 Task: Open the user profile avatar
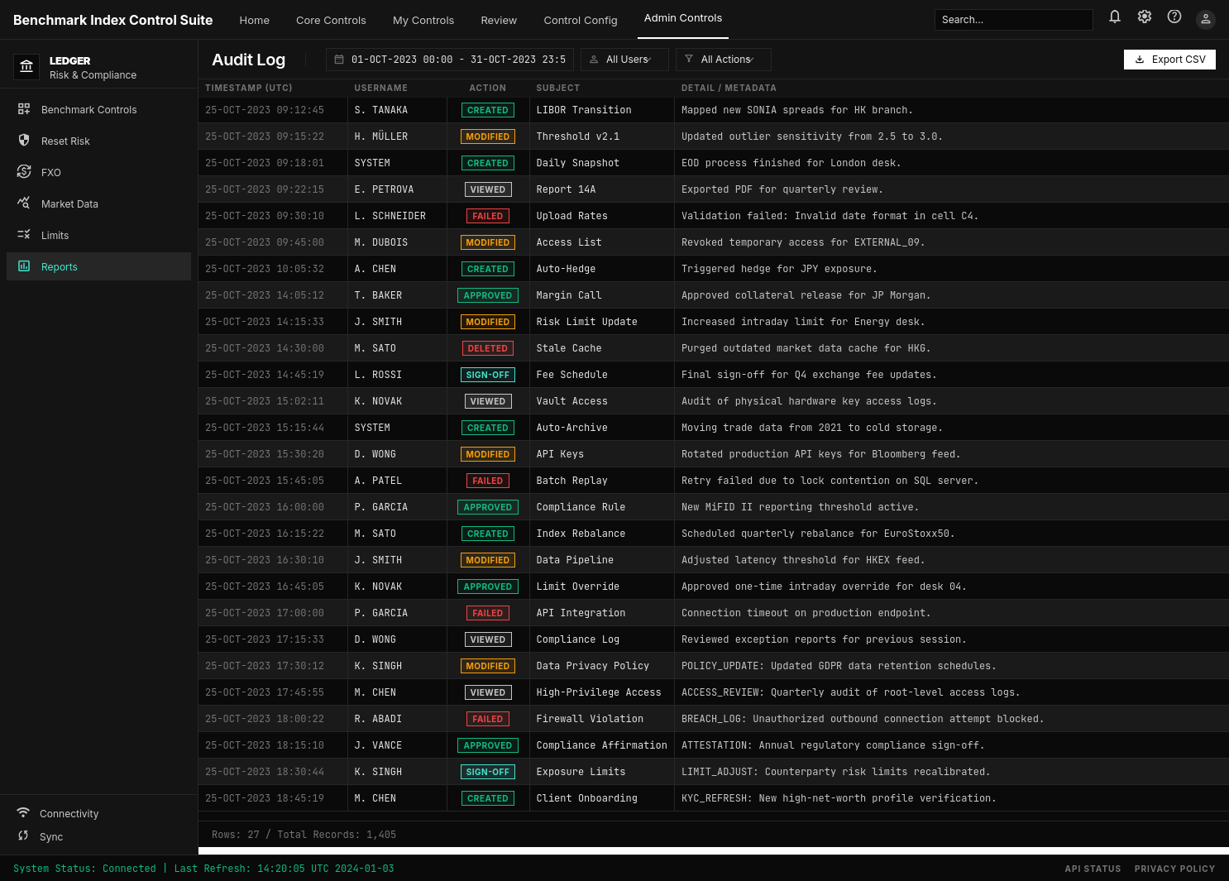[x=1206, y=19]
